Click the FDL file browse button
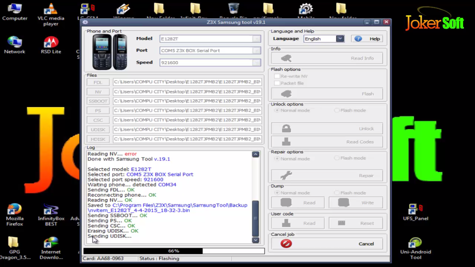The height and width of the screenshot is (267, 475). (x=98, y=82)
